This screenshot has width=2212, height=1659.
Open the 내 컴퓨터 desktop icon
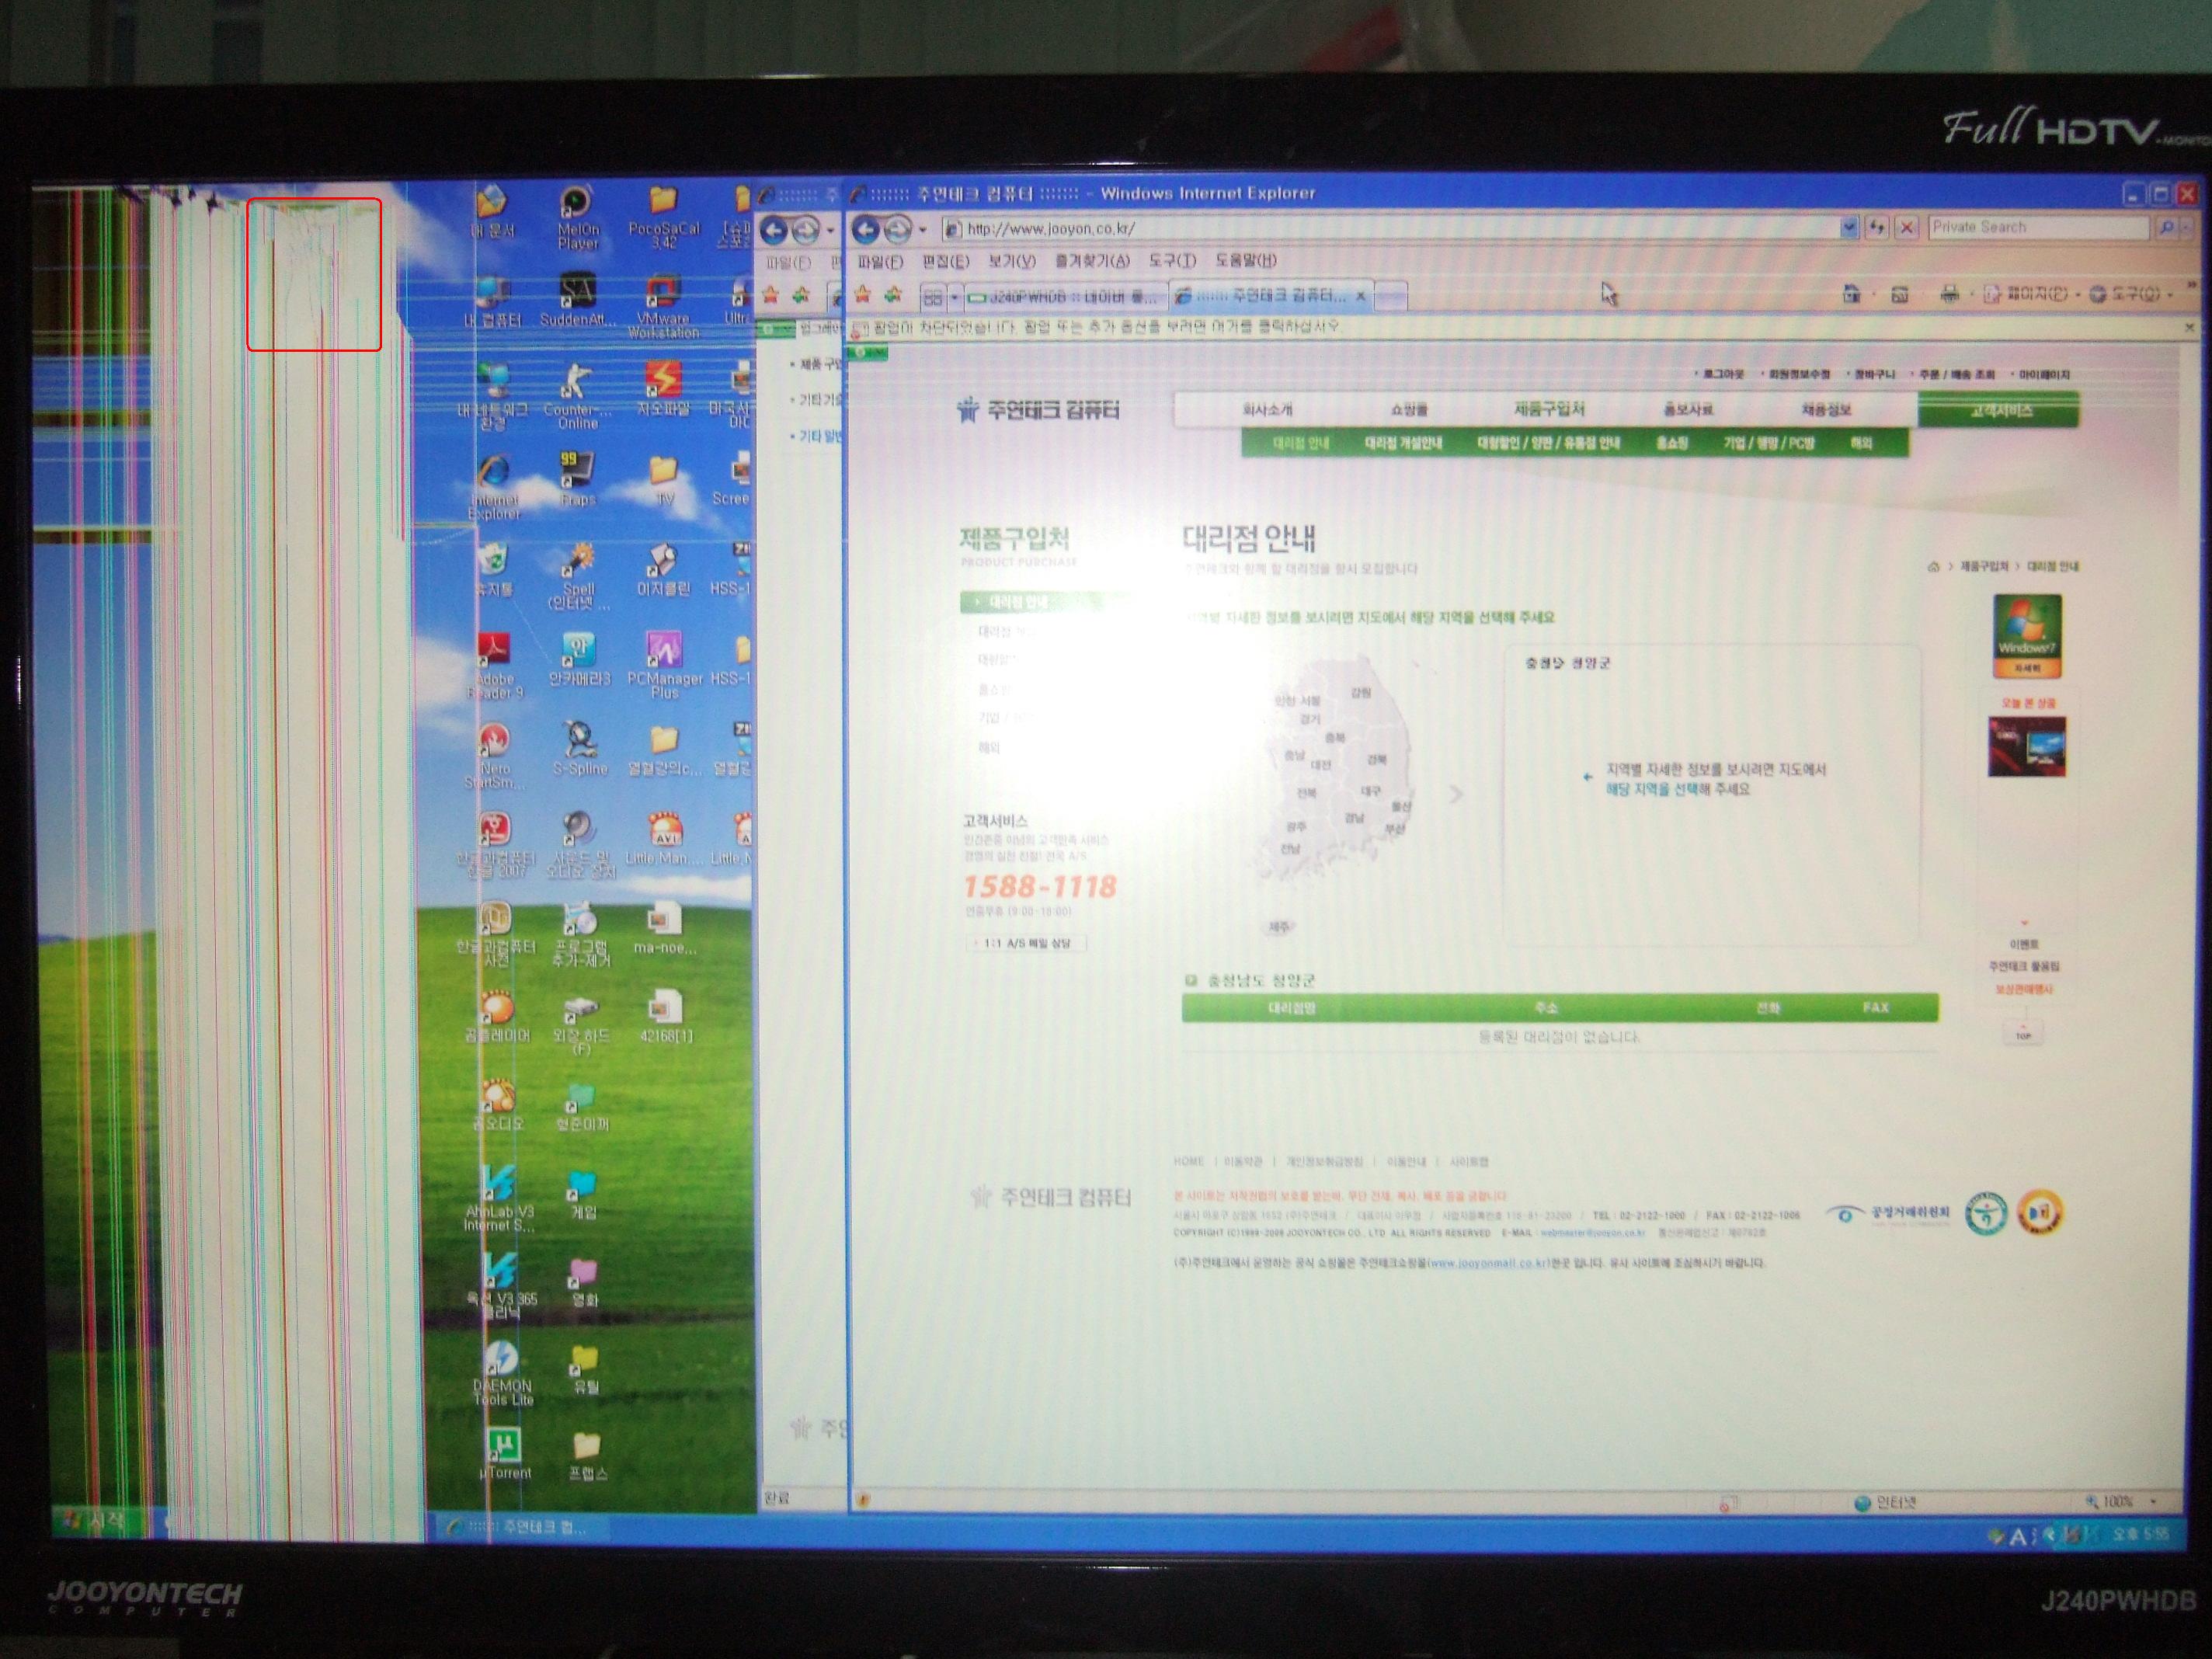[x=492, y=300]
